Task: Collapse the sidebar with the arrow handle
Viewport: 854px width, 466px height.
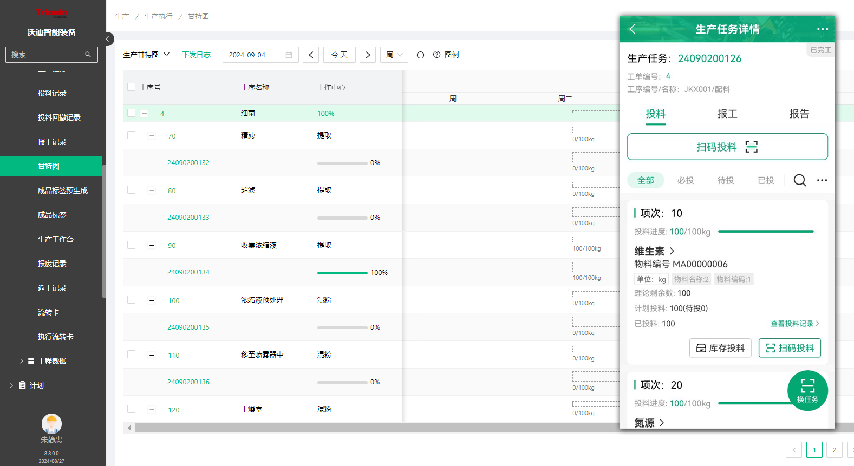Action: (108, 39)
